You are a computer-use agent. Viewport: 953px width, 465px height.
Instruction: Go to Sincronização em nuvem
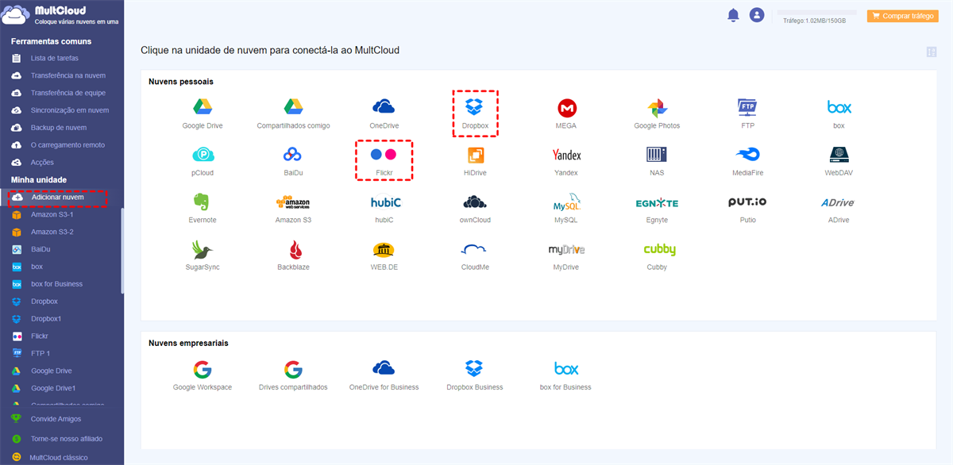(69, 110)
